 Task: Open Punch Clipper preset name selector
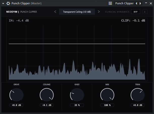[124, 3]
